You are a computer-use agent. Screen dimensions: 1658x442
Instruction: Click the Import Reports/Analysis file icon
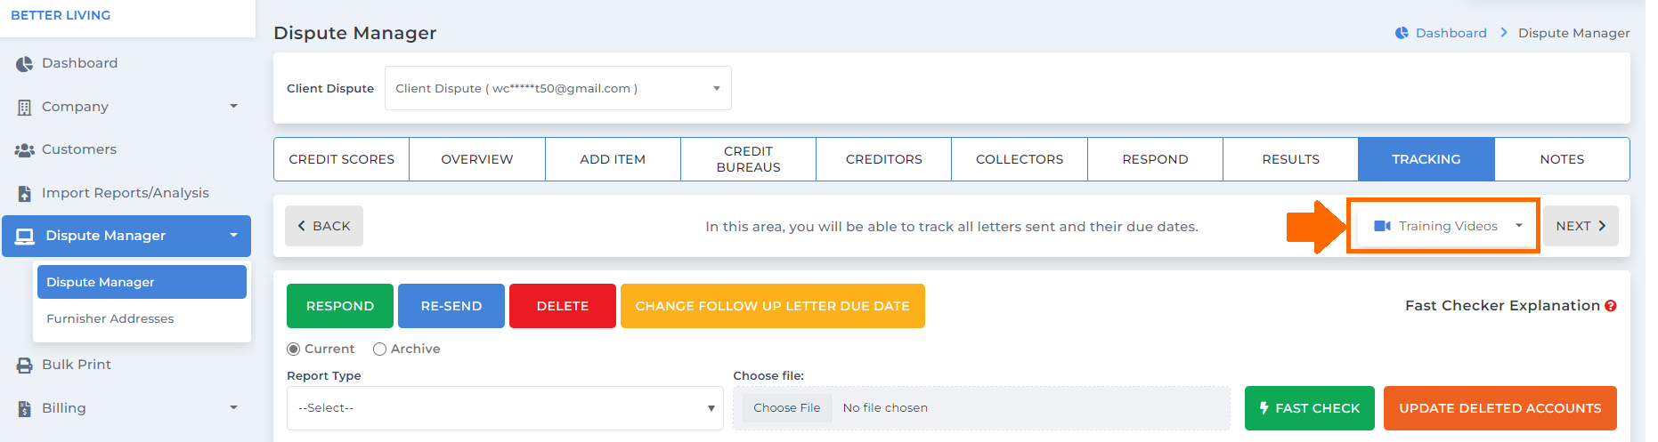click(x=24, y=193)
